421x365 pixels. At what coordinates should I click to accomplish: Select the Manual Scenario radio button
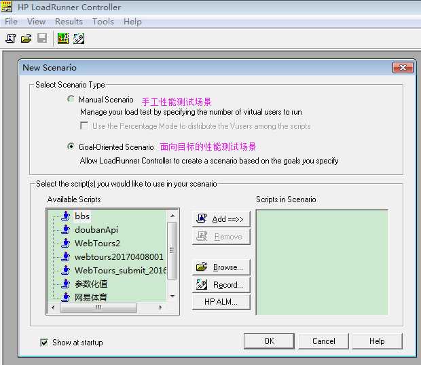pyautogui.click(x=71, y=99)
